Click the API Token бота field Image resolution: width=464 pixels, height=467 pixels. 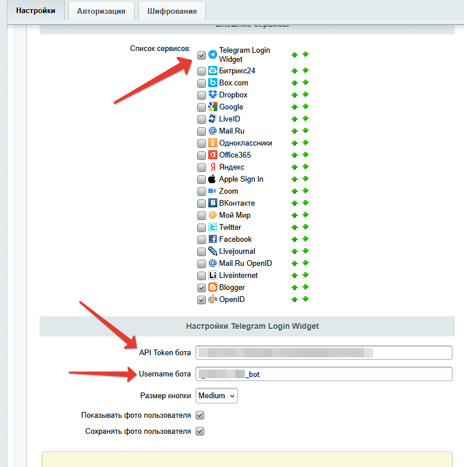pyautogui.click(x=324, y=352)
